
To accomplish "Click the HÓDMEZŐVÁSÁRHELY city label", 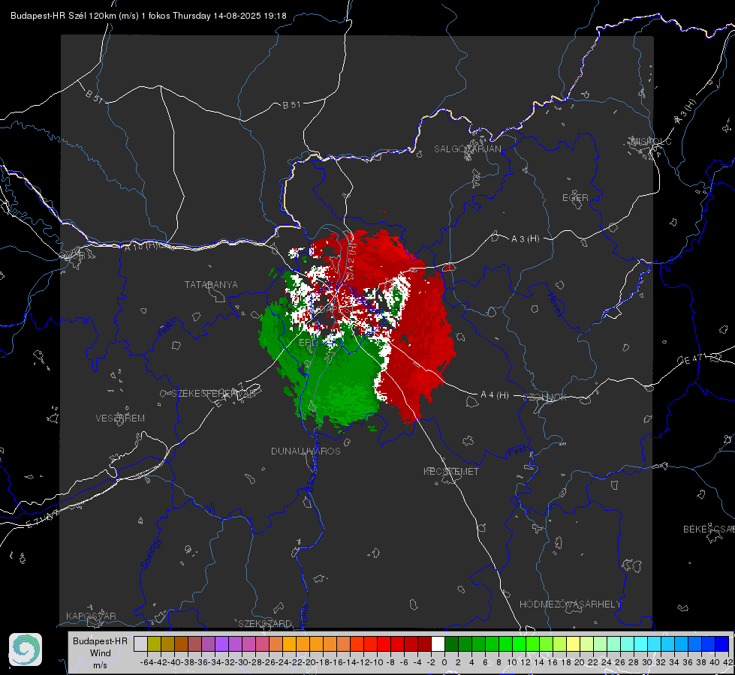I will coord(570,604).
